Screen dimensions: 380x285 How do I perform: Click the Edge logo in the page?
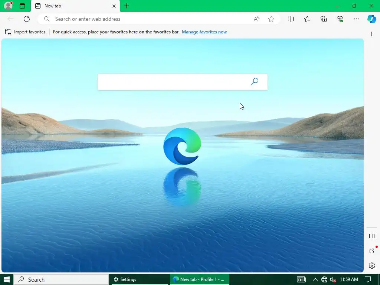tap(182, 146)
